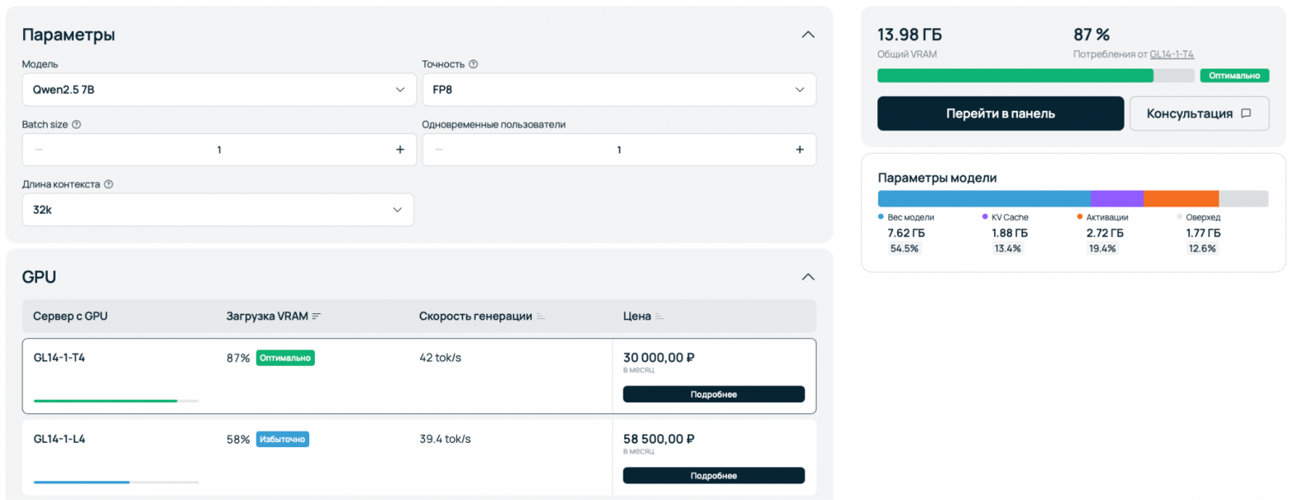
Task: Click the Перейти в панель button
Action: [x=1001, y=113]
